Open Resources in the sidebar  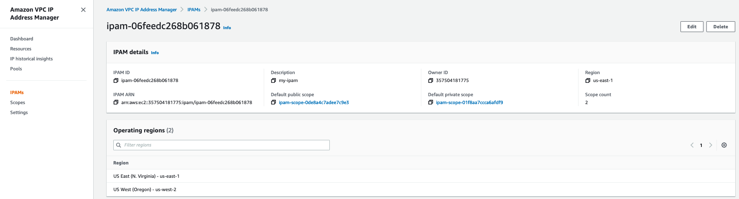21,49
